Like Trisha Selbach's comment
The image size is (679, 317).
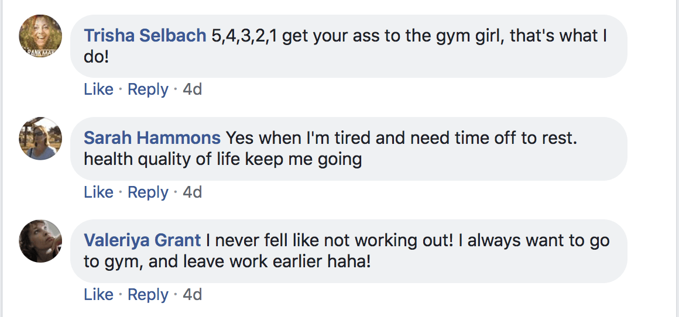point(98,89)
